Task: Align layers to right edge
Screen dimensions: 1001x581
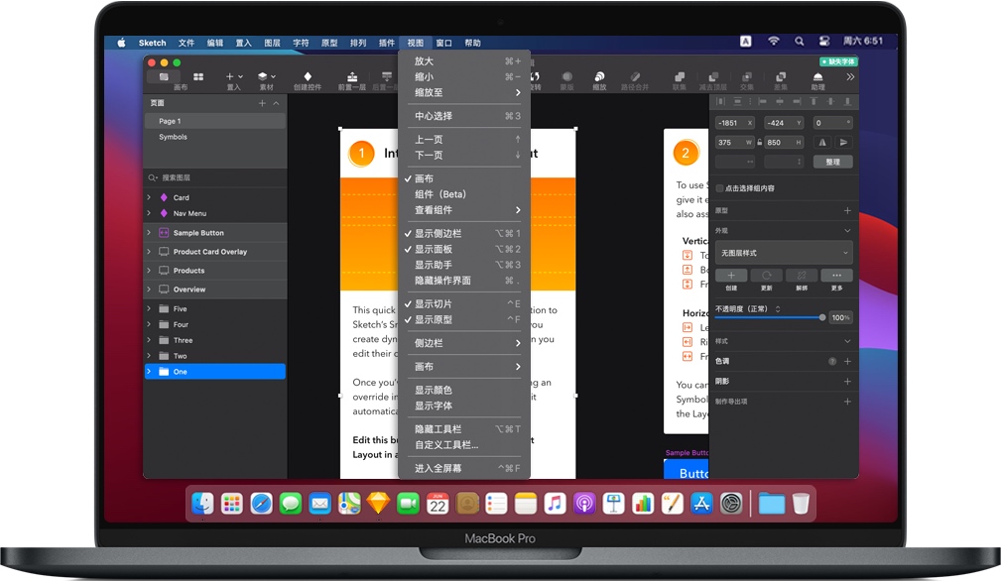Action: point(797,101)
